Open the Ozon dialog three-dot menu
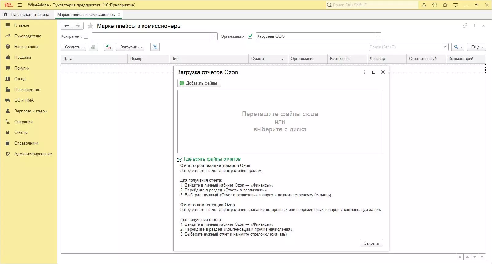The width and height of the screenshot is (492, 264). point(364,72)
